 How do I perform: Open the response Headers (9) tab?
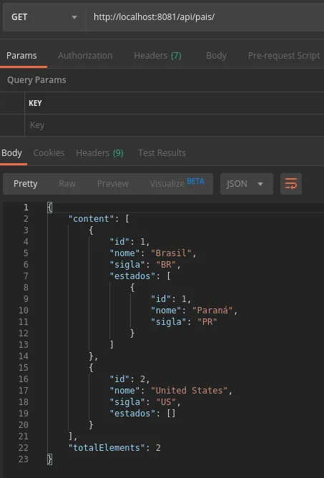pyautogui.click(x=99, y=152)
